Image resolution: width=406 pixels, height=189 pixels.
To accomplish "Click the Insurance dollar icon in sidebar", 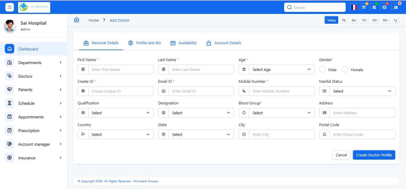I will [10, 158].
